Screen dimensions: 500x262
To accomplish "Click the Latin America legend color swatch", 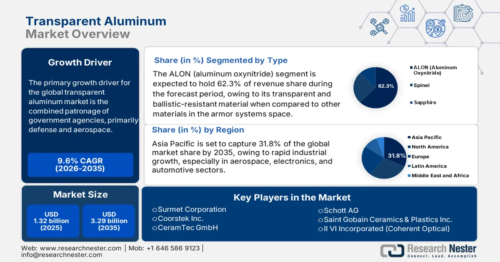I will pyautogui.click(x=409, y=166).
